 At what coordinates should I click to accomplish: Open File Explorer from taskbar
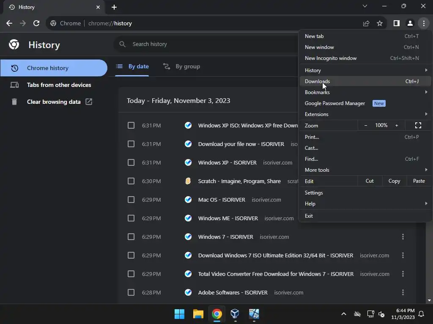pyautogui.click(x=198, y=314)
